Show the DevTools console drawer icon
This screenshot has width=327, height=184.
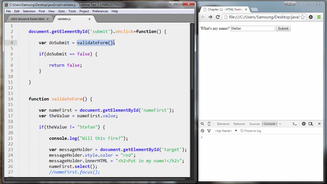click(x=295, y=124)
